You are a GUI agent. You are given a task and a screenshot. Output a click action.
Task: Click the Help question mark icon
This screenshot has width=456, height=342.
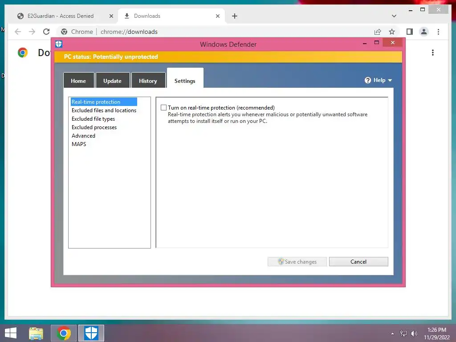tap(368, 80)
